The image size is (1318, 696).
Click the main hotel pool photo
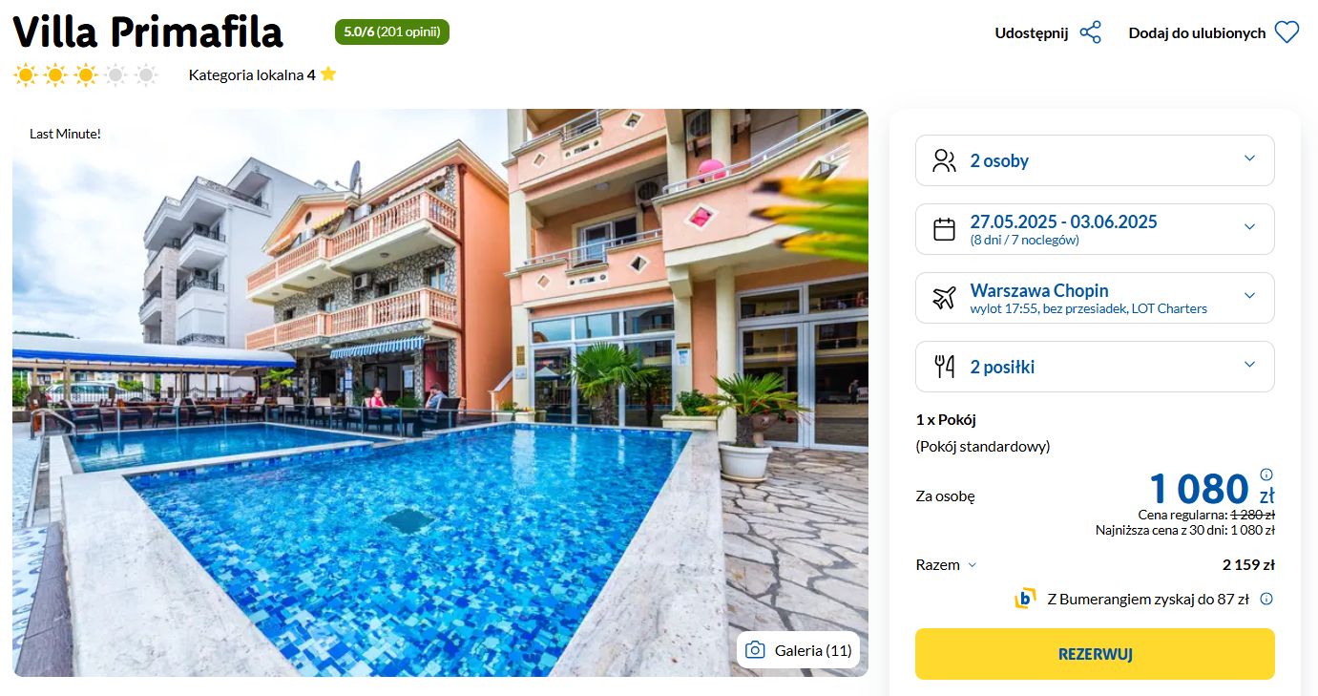tap(440, 392)
